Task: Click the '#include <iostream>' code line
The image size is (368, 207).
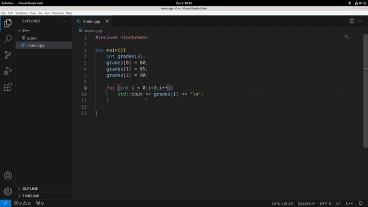Action: pos(121,37)
